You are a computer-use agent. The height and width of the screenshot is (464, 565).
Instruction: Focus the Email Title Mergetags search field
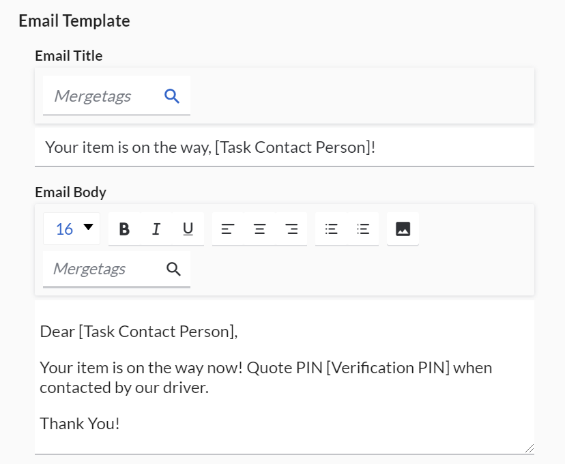click(102, 96)
